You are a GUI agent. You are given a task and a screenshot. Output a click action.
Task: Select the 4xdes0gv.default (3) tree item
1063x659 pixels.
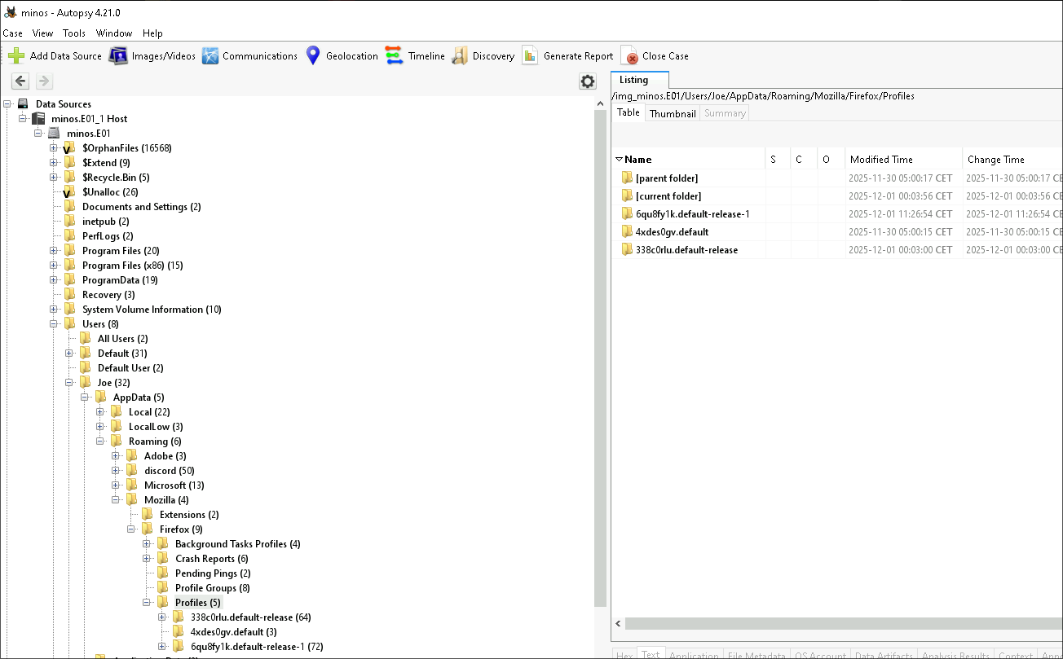[x=234, y=632]
